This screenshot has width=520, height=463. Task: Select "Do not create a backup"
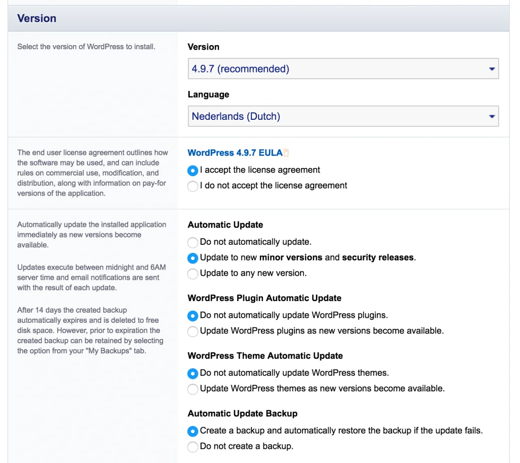coord(193,447)
